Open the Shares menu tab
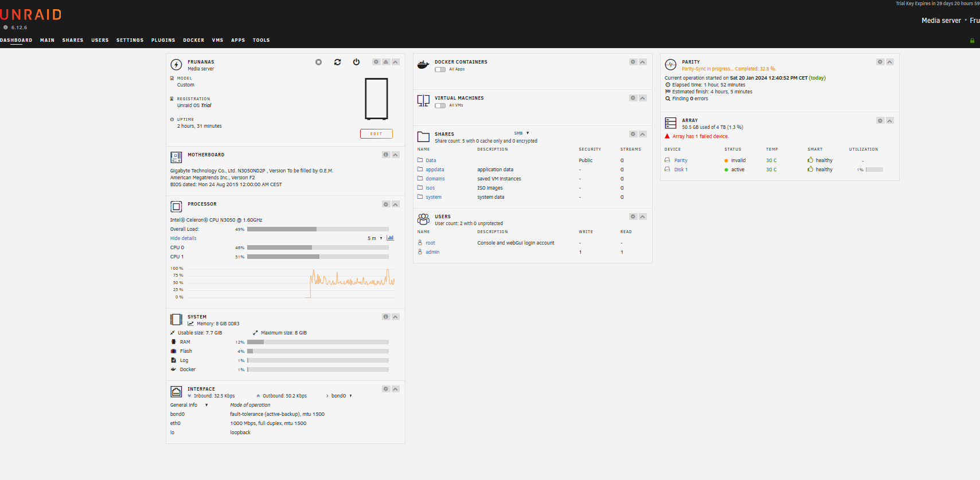 click(73, 40)
